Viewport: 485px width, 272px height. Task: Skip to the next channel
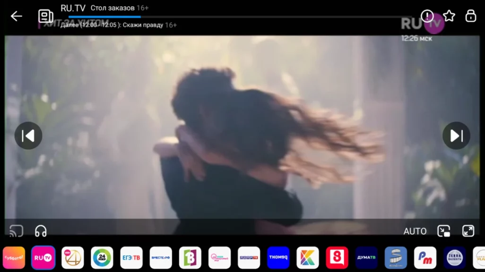[x=456, y=136]
